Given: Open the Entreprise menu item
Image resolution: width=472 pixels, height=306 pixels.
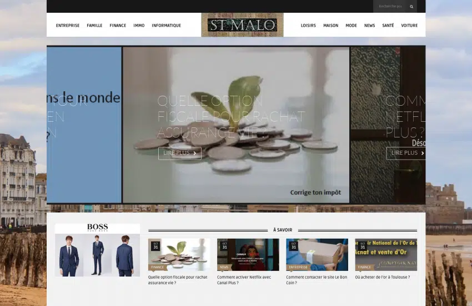Looking at the screenshot, I should 68,26.
